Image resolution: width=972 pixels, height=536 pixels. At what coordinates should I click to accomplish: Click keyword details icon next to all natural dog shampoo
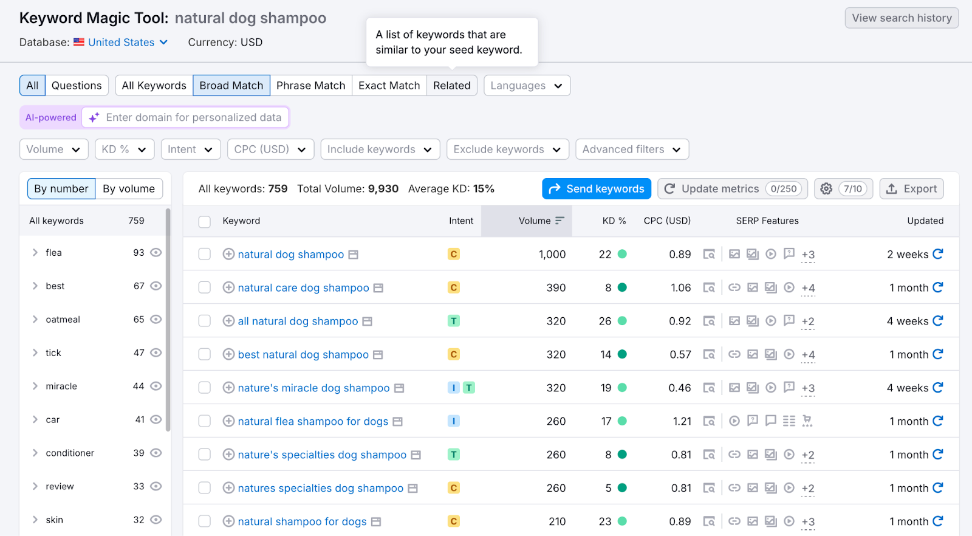[368, 321]
